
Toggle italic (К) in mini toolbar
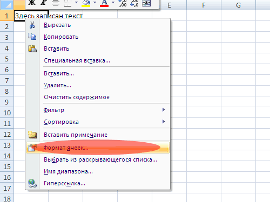43,3
